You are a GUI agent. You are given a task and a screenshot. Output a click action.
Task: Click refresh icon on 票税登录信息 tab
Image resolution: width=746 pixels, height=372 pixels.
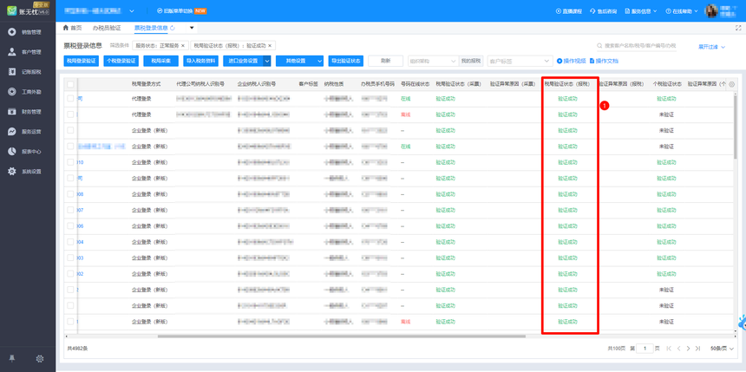pos(173,28)
